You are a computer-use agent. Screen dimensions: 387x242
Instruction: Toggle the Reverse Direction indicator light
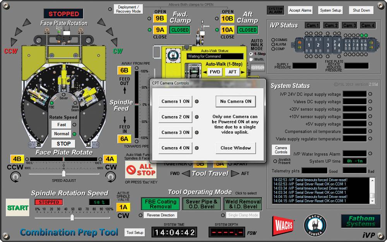point(140,215)
